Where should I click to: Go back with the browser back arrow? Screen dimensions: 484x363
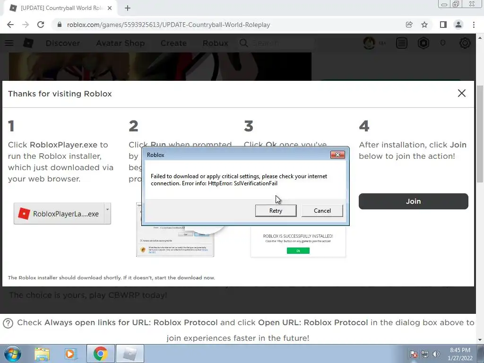point(10,25)
